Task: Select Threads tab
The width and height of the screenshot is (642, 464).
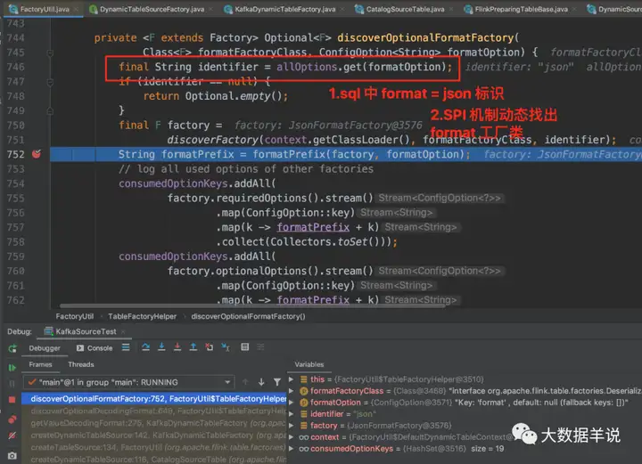Action: click(x=80, y=364)
